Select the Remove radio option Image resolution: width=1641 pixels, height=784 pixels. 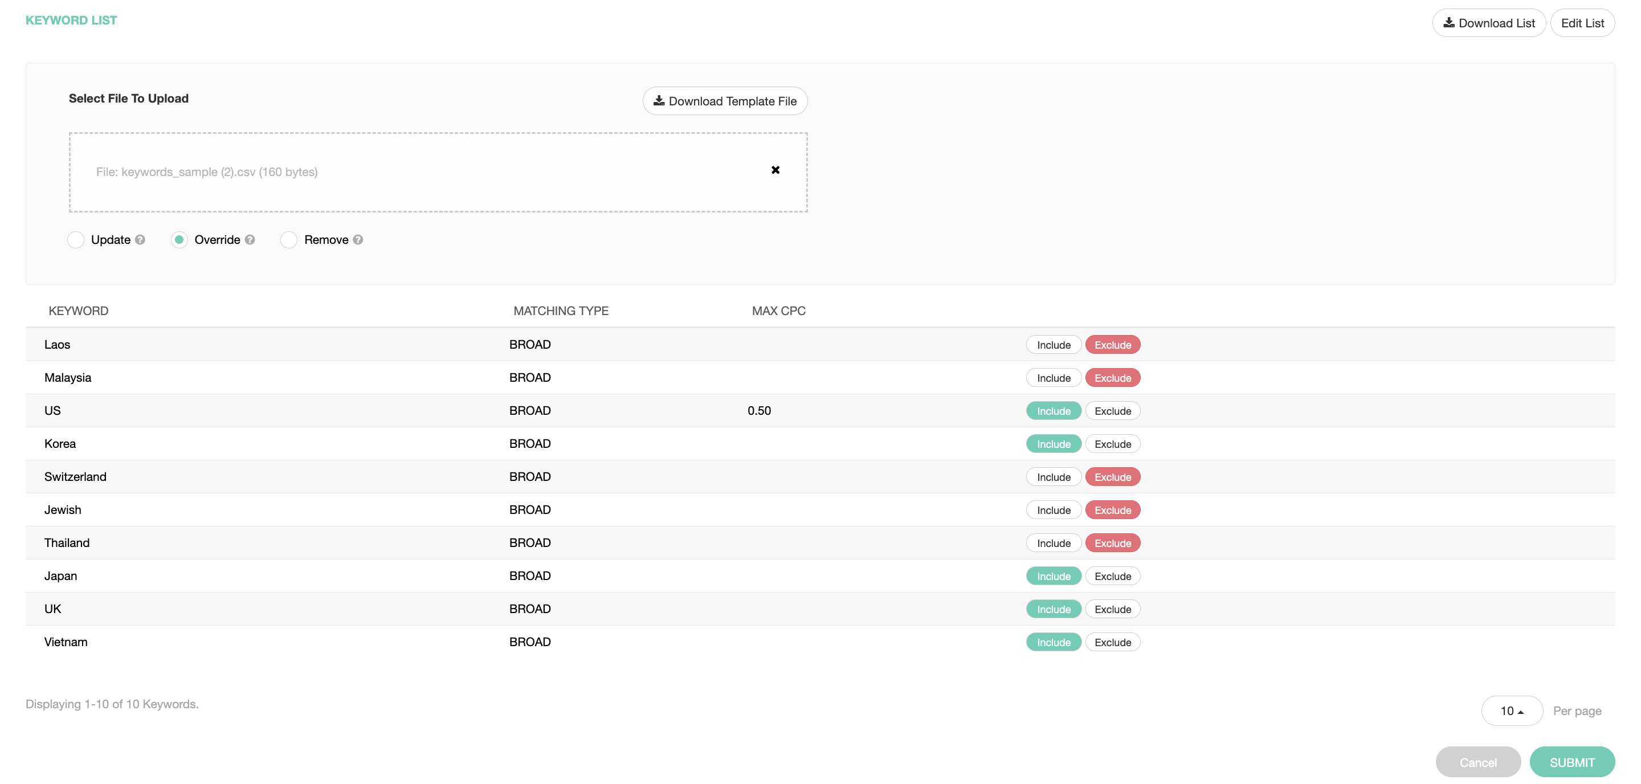(x=288, y=240)
